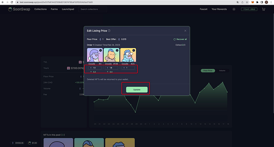The width and height of the screenshot is (274, 147).
Task: Click the SoonSwap logo
Action: point(19,9)
